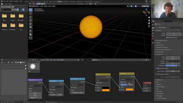Click node editor zoom magnifier in image panel
Viewport: 183px width, 103px height.
coord(25,66)
